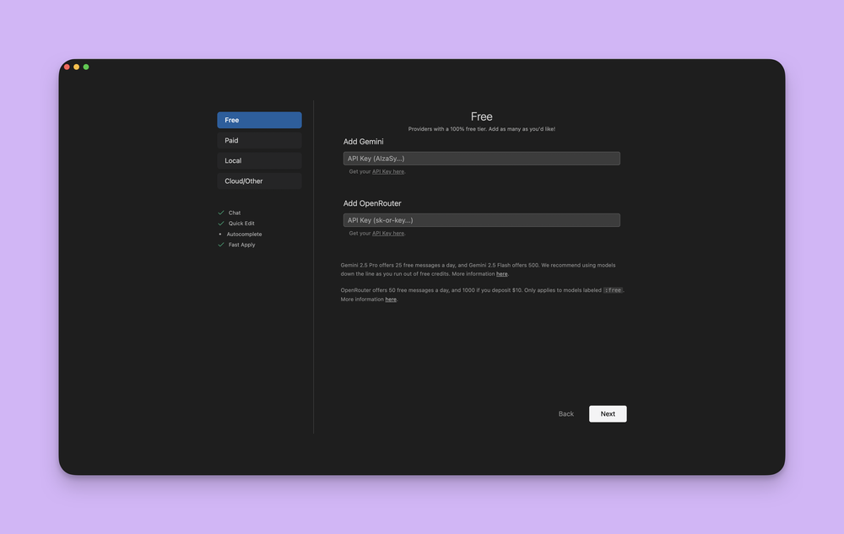Viewport: 844px width, 534px height.
Task: Follow the "here" link for Gemini free credits
Action: [x=501, y=274]
